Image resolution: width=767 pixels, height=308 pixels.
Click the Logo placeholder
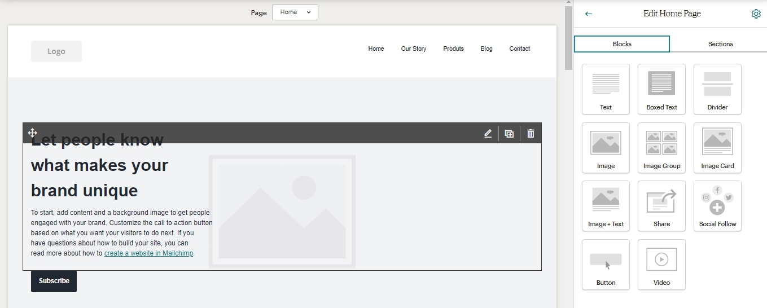[56, 51]
